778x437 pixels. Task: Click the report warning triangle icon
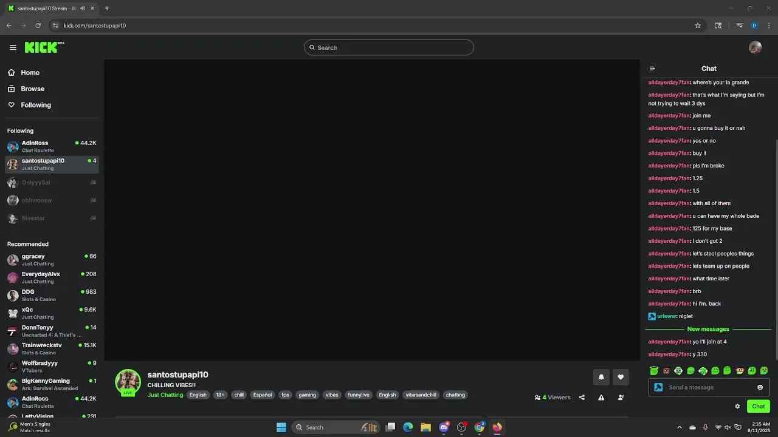601,398
